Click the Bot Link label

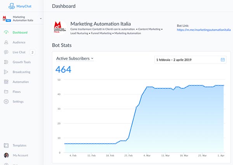183,26
